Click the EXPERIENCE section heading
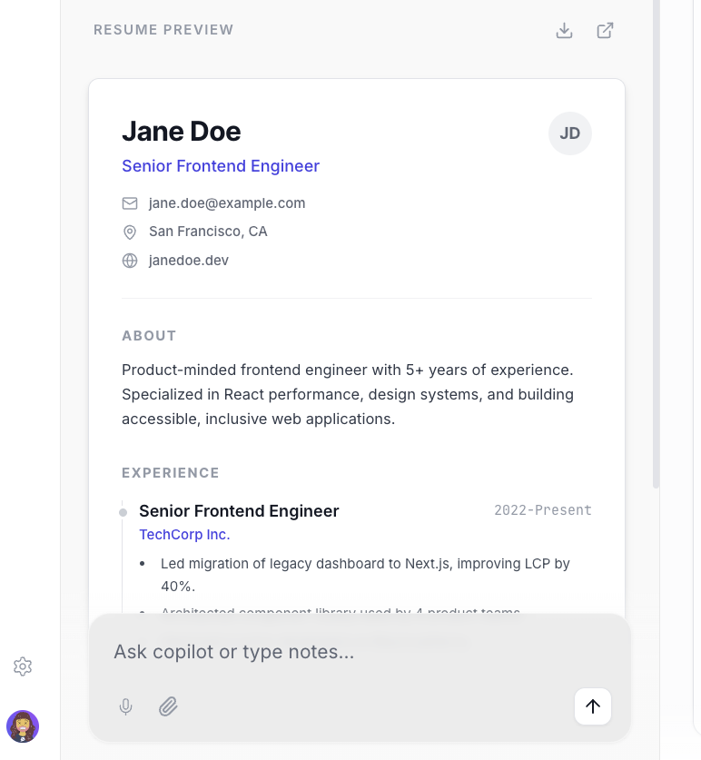The image size is (701, 760). (x=170, y=472)
